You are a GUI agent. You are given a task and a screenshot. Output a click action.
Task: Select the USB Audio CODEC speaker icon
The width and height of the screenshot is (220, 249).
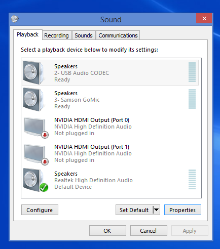tap(33, 72)
